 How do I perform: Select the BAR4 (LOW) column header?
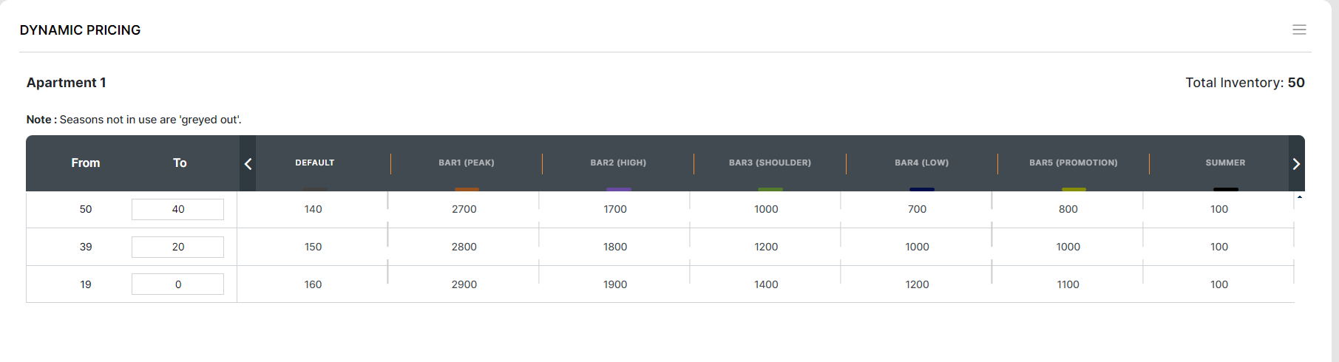(x=921, y=163)
